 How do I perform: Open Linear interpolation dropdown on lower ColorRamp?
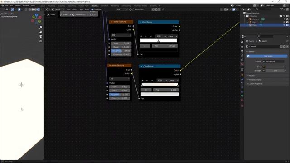pos(173,81)
